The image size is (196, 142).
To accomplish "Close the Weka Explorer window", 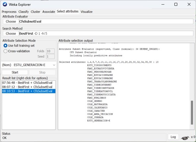I will tap(189, 4).
